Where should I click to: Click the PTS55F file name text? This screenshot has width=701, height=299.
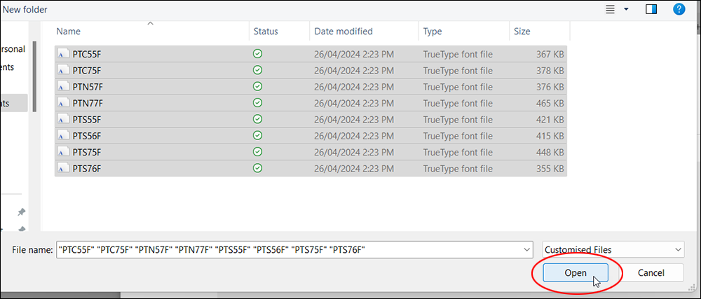[x=87, y=120]
